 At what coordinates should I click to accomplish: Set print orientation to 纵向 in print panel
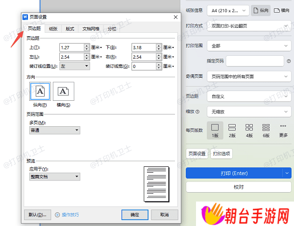[261, 10]
